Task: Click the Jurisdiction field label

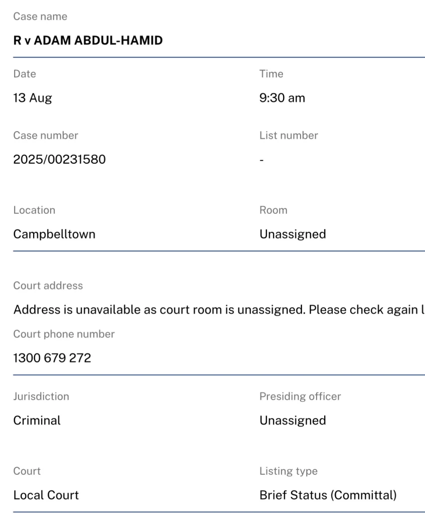Action: click(41, 397)
